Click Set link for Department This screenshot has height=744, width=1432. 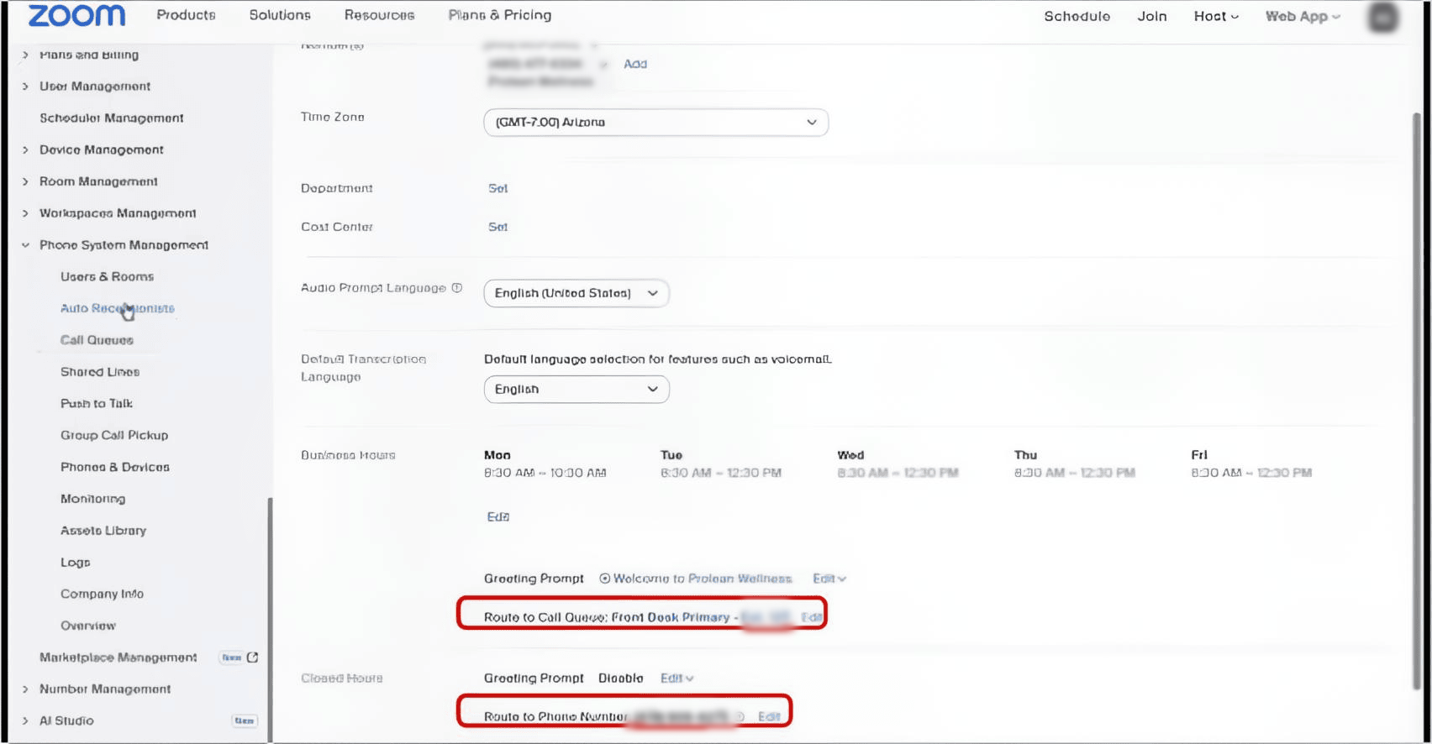pos(498,189)
